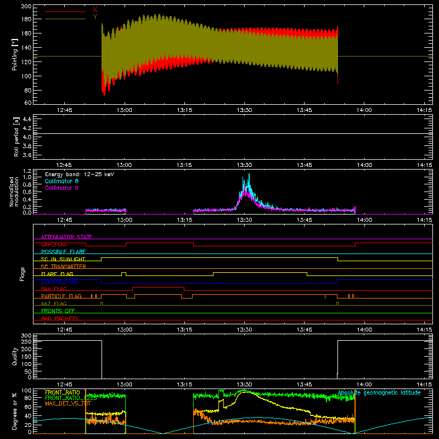Viewport: 439px width, 439px height.
Task: Click the 13:30 time label under Pointing plot
Action: (244, 110)
